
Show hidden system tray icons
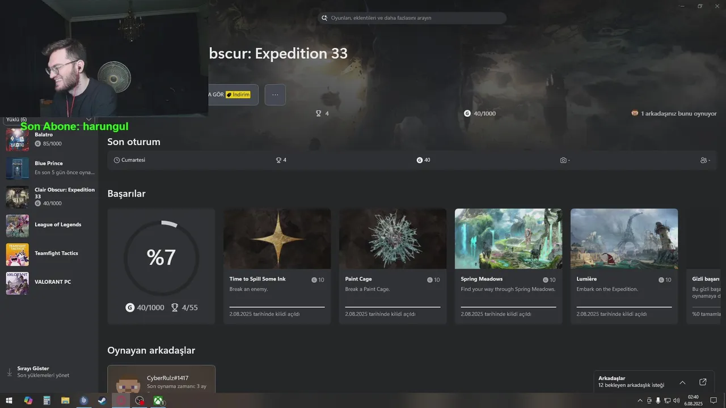coord(640,401)
